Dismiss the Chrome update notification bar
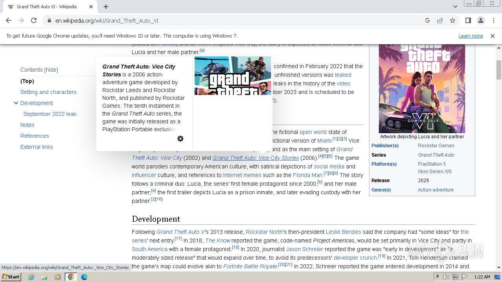The height and width of the screenshot is (282, 502). [492, 36]
